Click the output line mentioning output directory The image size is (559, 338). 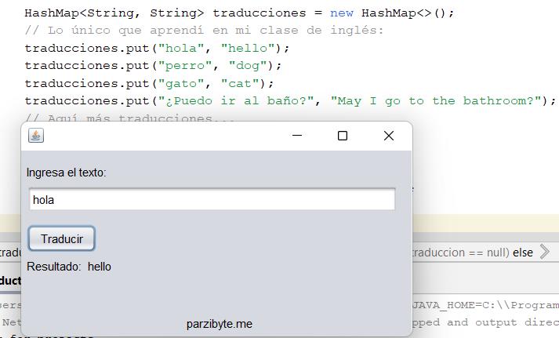485,322
